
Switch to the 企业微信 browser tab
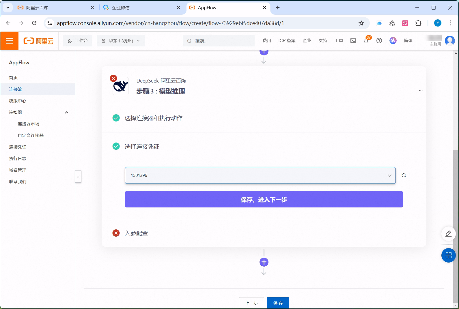click(x=141, y=8)
